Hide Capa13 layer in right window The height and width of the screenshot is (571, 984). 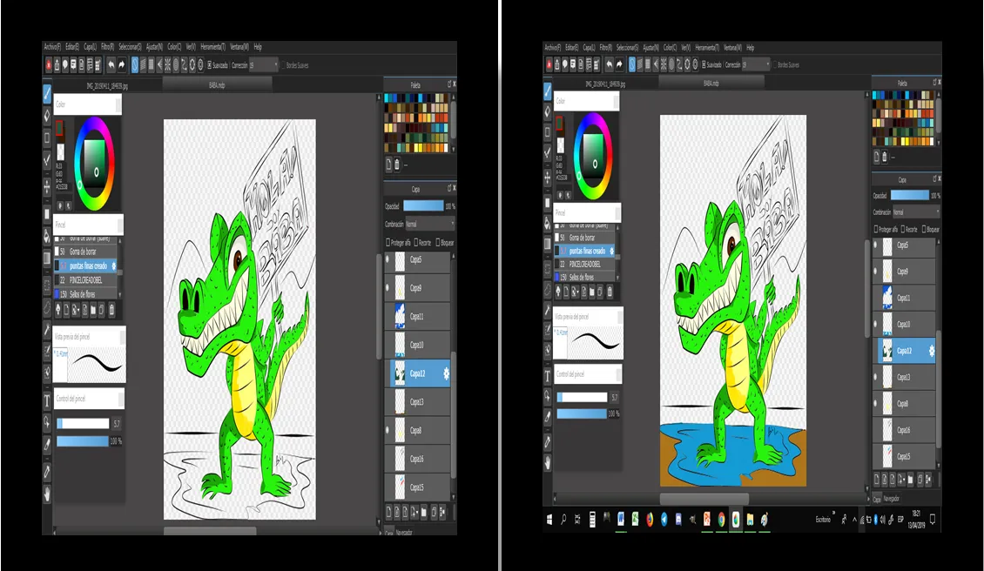875,377
